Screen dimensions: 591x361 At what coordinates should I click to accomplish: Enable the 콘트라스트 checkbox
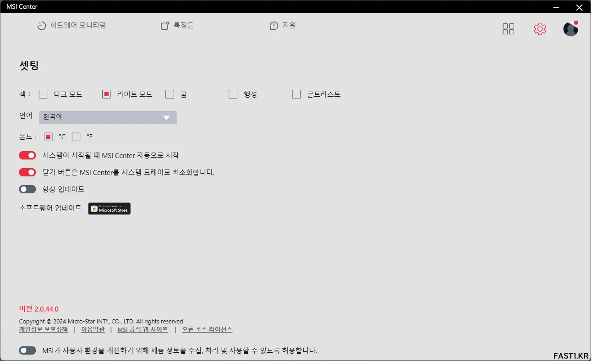click(x=296, y=94)
